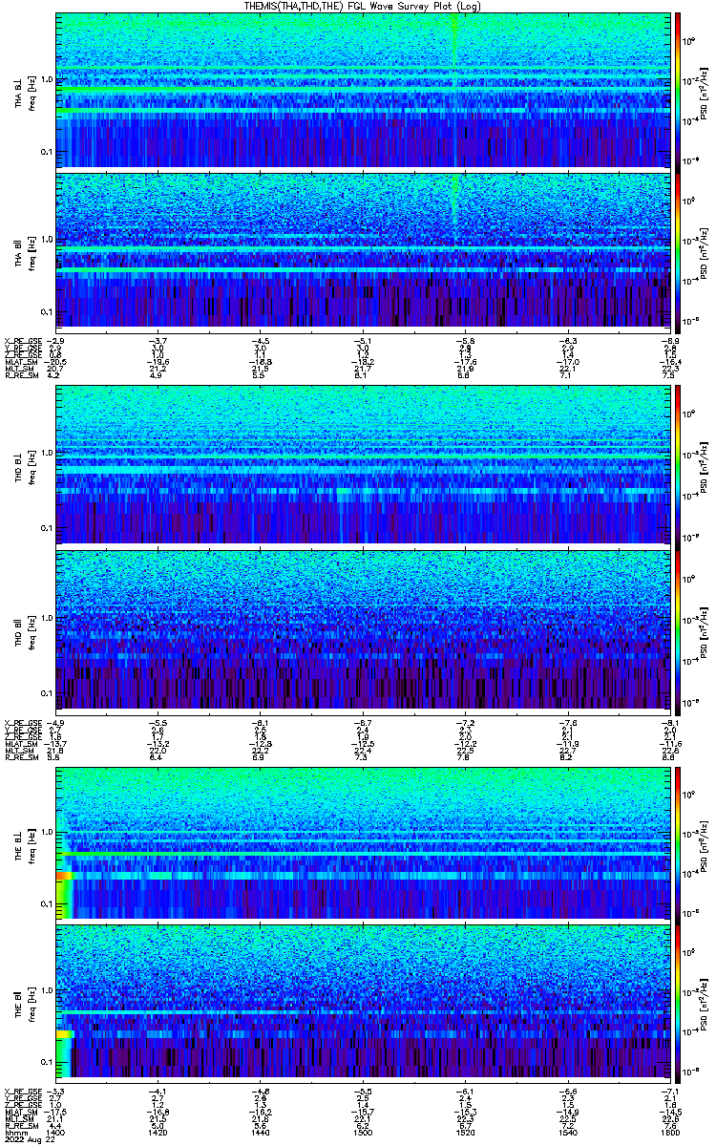Click the yellow burst at start of THE B‖ panel
This screenshot has width=716, height=1146.
point(65,1034)
